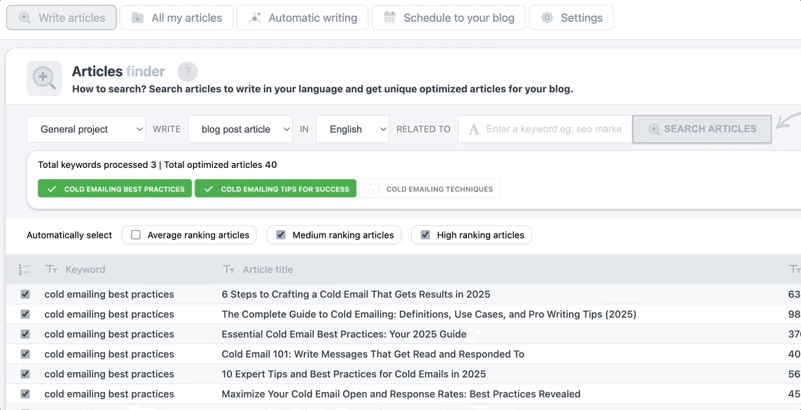This screenshot has width=801, height=410.
Task: Select the Cold Emailing Tips For Success tag
Action: point(275,189)
